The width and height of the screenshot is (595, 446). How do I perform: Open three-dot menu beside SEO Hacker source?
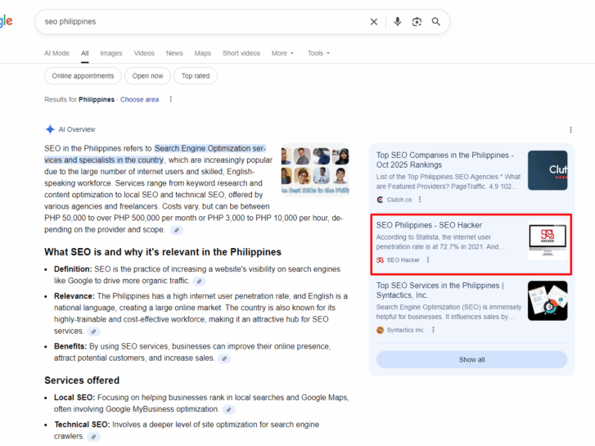[x=428, y=259]
